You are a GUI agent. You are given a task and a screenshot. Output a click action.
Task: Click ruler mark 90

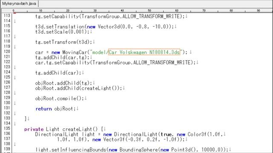click(x=258, y=11)
